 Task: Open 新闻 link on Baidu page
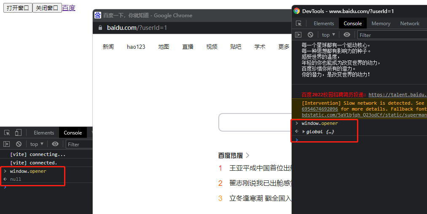(108, 47)
